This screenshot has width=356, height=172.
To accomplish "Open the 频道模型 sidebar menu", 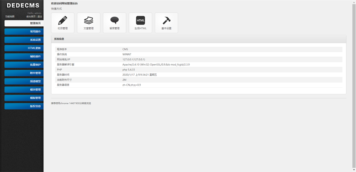I will tap(24, 82).
